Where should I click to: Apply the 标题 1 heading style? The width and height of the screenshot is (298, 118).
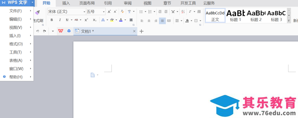235,16
